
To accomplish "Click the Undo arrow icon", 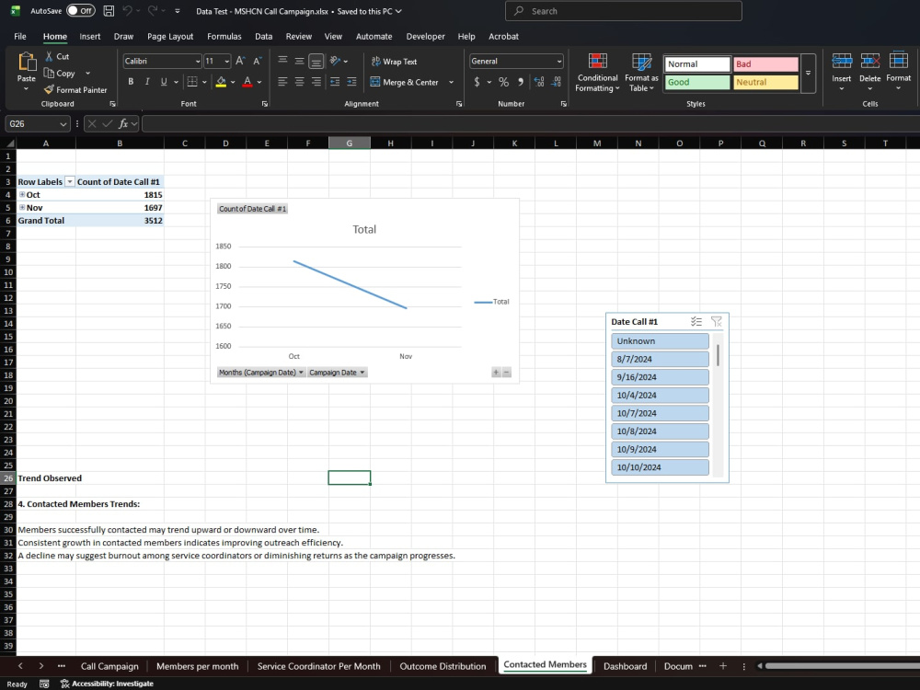I will tap(127, 10).
